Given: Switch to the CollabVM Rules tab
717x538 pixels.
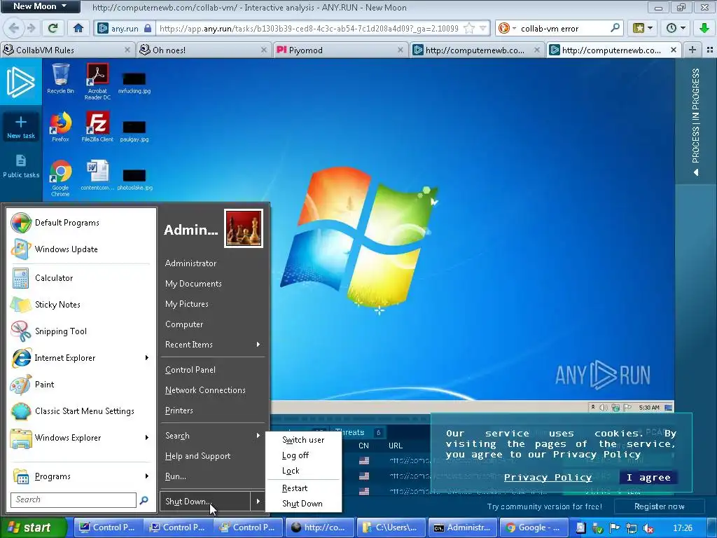Looking at the screenshot, I should 67,50.
